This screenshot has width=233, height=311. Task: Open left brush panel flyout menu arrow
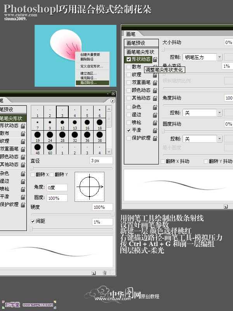(113, 101)
